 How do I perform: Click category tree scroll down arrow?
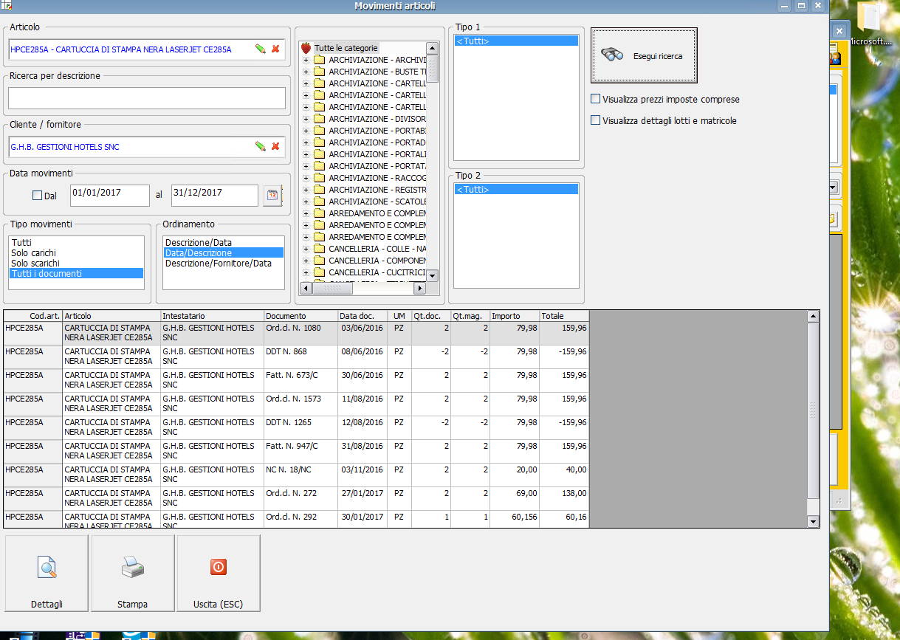pyautogui.click(x=433, y=275)
